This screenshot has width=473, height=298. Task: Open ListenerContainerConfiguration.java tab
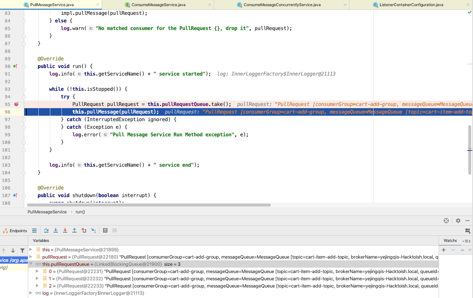point(411,5)
